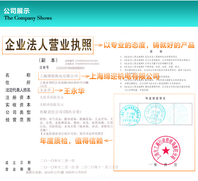Click the 经营范围 field label
Image resolution: width=198 pixels, height=181 pixels.
pyautogui.click(x=18, y=120)
